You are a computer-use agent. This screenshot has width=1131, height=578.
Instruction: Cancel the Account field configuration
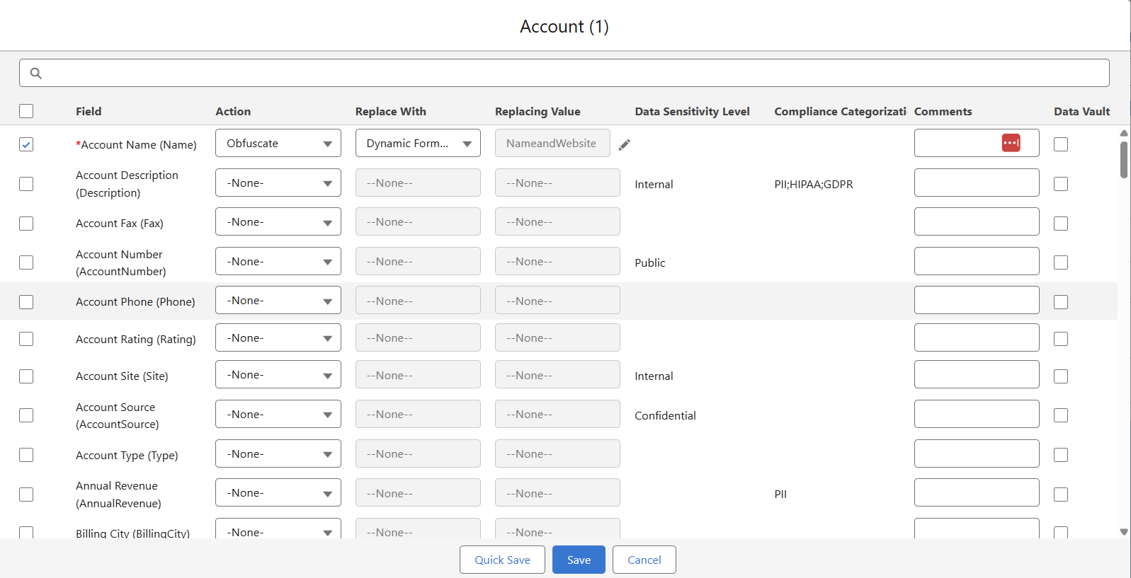(x=644, y=560)
